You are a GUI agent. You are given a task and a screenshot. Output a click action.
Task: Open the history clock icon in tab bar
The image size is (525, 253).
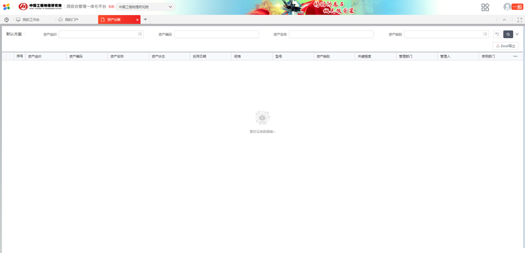7,20
